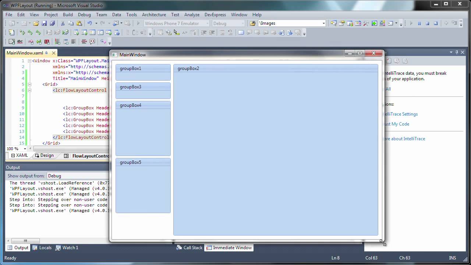The image size is (471, 265).
Task: Click the <Grid> text on line 5
Action: 50,84
